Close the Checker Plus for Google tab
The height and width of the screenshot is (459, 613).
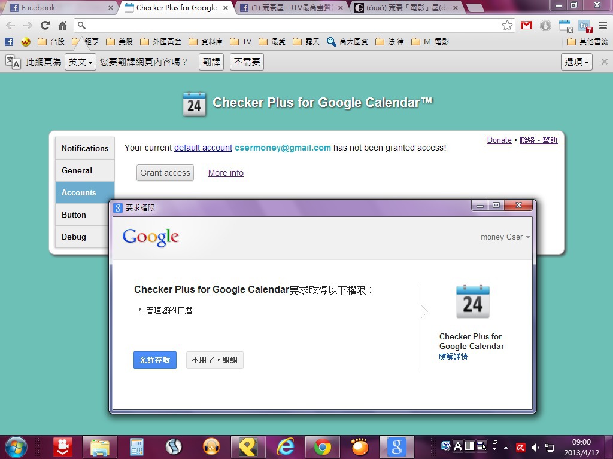coord(226,8)
